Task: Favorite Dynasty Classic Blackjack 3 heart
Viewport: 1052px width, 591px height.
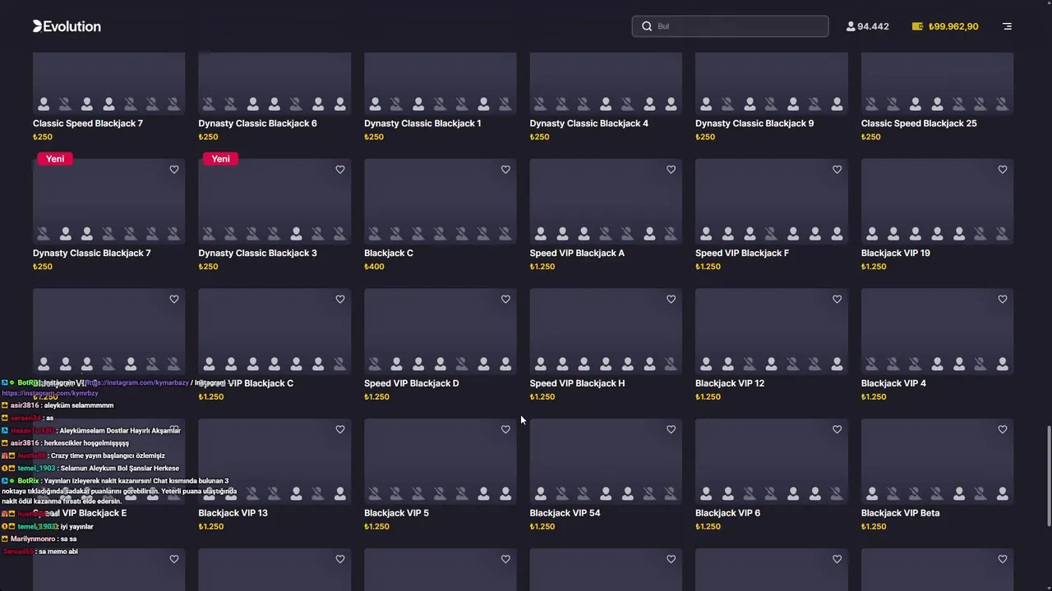Action: [340, 170]
